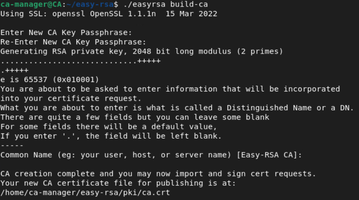Click the 'Re-Enter New CA Key Passphrase' line
This screenshot has width=359, height=200.
pos(73,42)
